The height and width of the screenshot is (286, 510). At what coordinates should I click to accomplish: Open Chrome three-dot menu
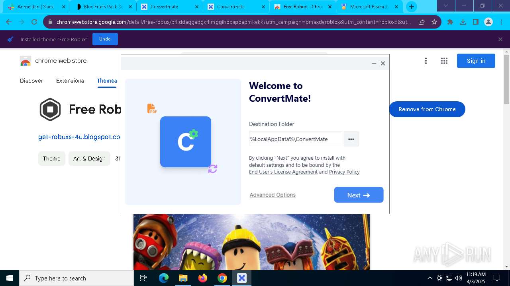coord(501,22)
